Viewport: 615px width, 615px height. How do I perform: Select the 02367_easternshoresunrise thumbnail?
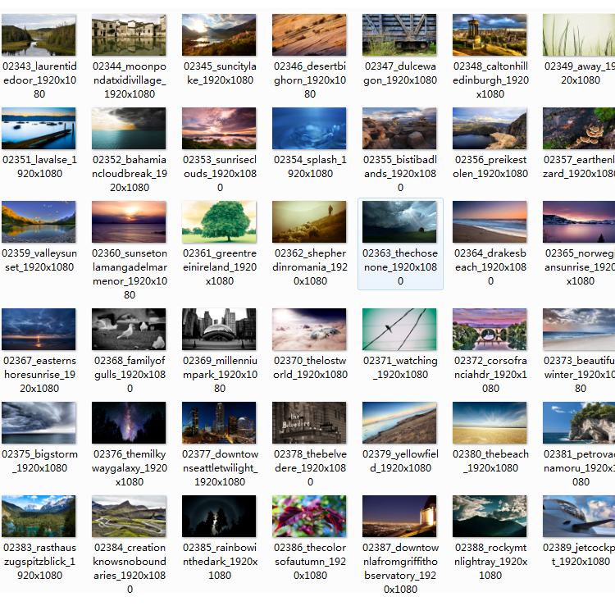39,329
